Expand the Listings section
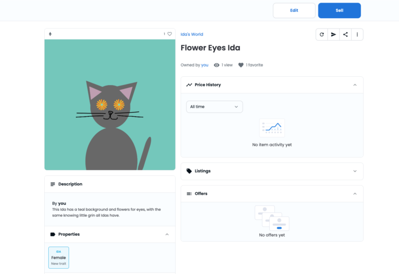The height and width of the screenshot is (274, 399). tap(355, 171)
